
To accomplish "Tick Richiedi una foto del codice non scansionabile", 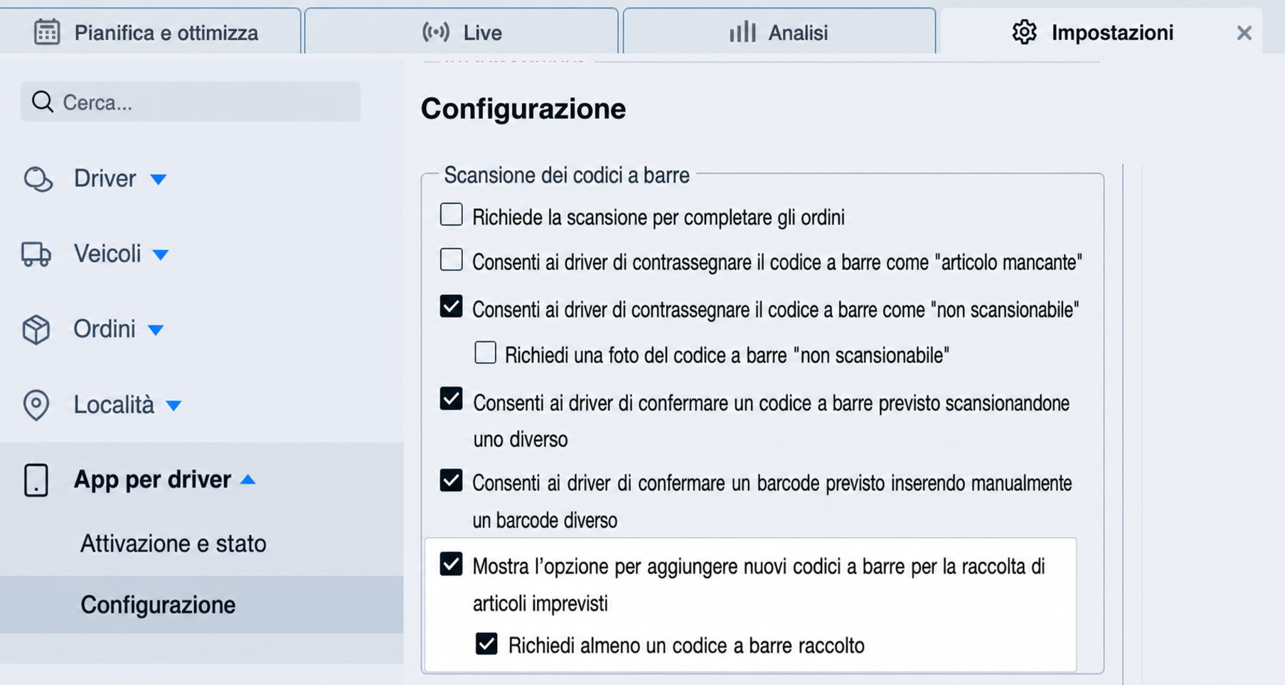I will (x=485, y=352).
